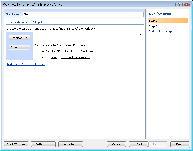Image resolution: width=193 pixels, height=151 pixels.
Task: Click the UserName field link
Action: click(46, 45)
